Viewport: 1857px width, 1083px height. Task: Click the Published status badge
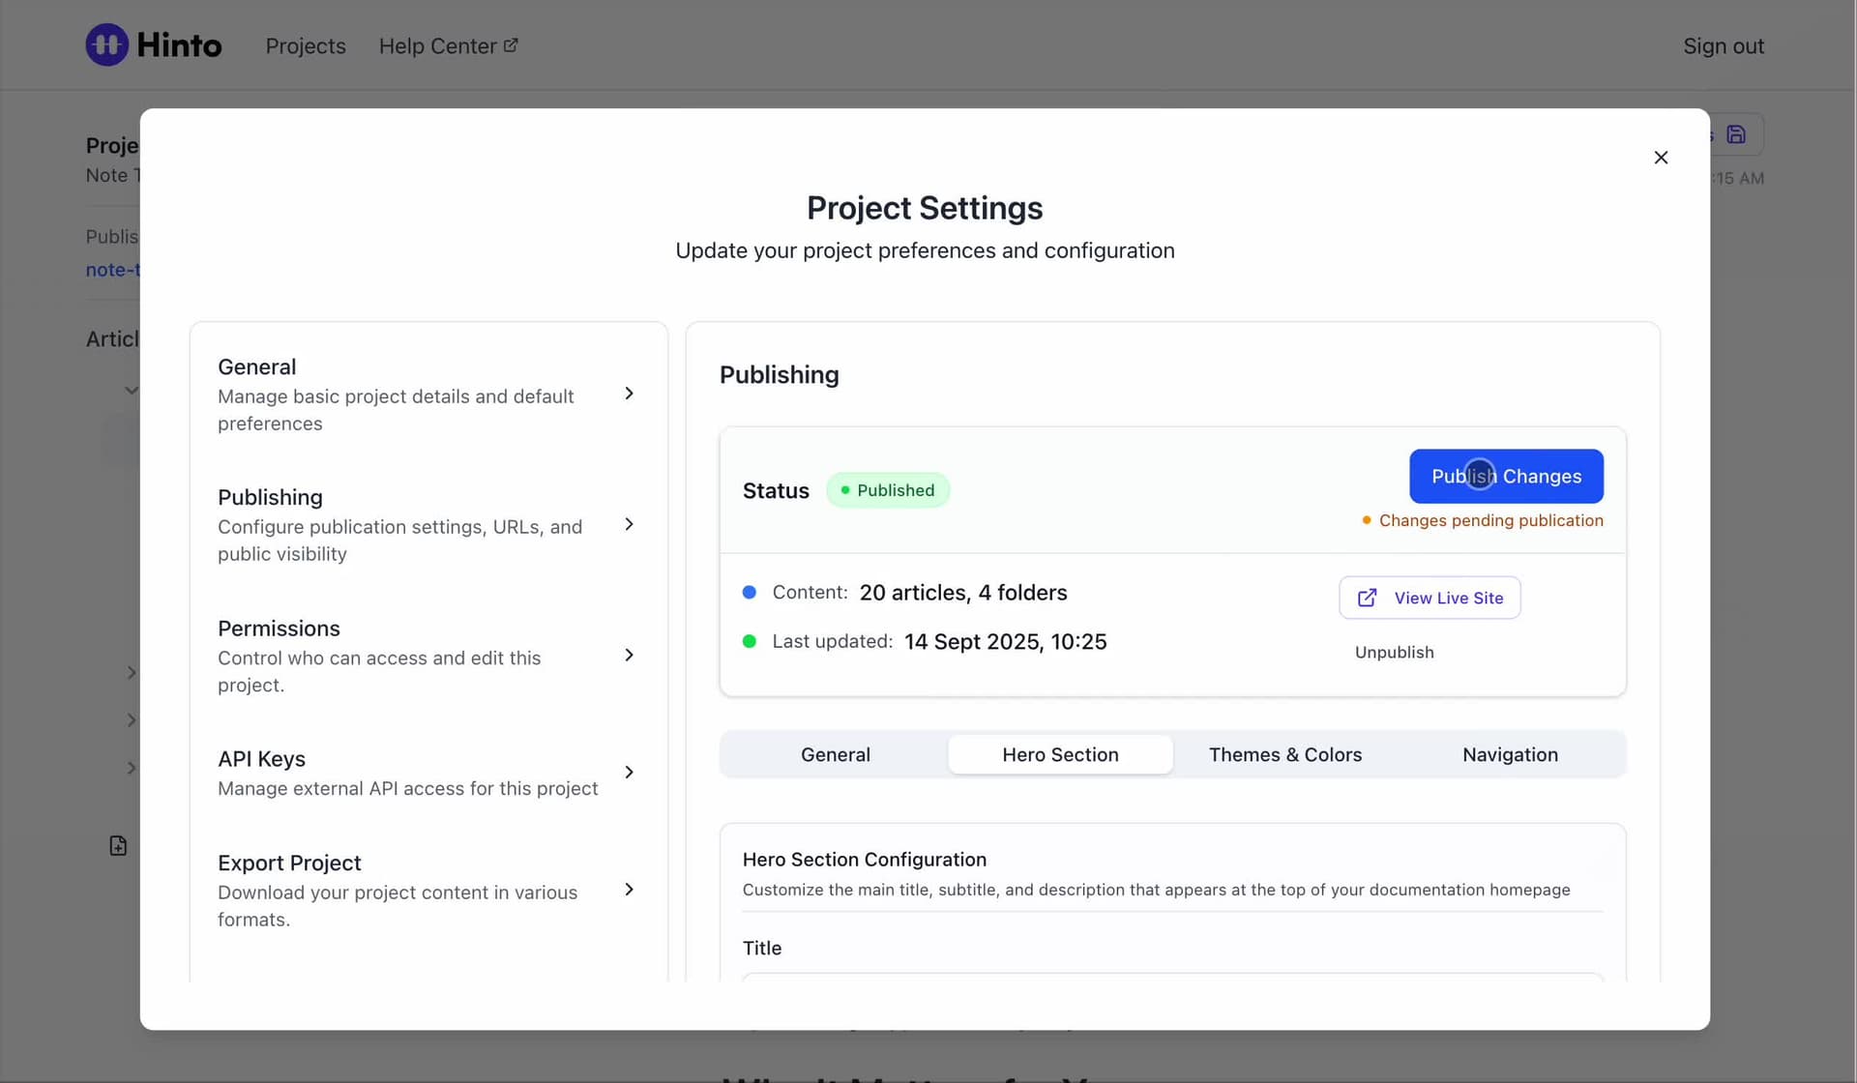[887, 490]
